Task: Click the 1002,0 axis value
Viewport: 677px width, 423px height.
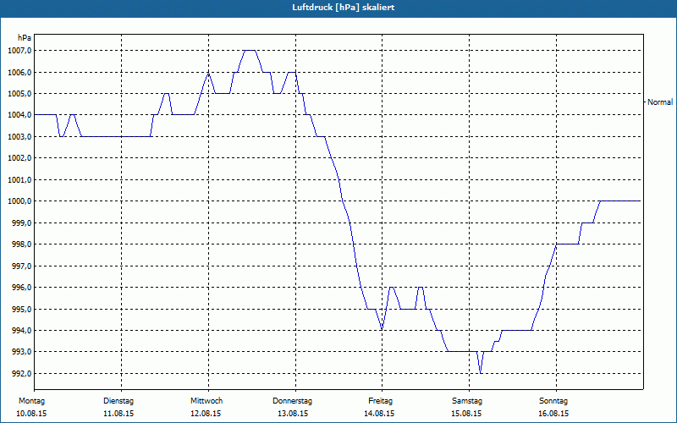Action: pos(19,158)
